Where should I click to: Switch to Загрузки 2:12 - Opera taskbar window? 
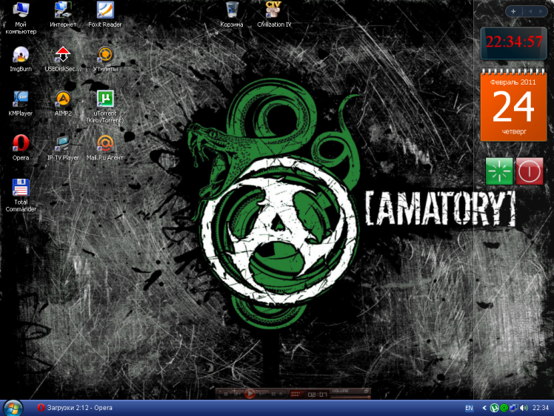(75, 408)
